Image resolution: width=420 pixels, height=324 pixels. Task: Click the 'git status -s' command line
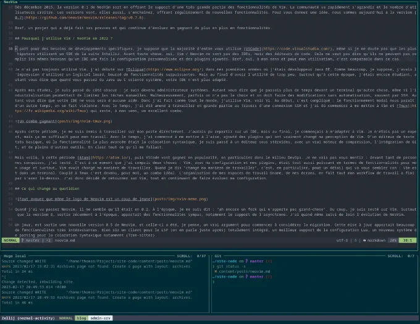[228, 266]
